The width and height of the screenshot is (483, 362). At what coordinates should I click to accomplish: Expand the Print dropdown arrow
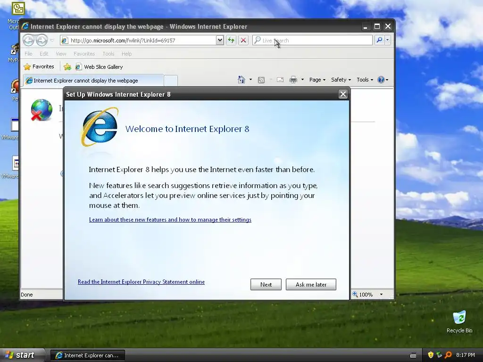click(x=302, y=80)
